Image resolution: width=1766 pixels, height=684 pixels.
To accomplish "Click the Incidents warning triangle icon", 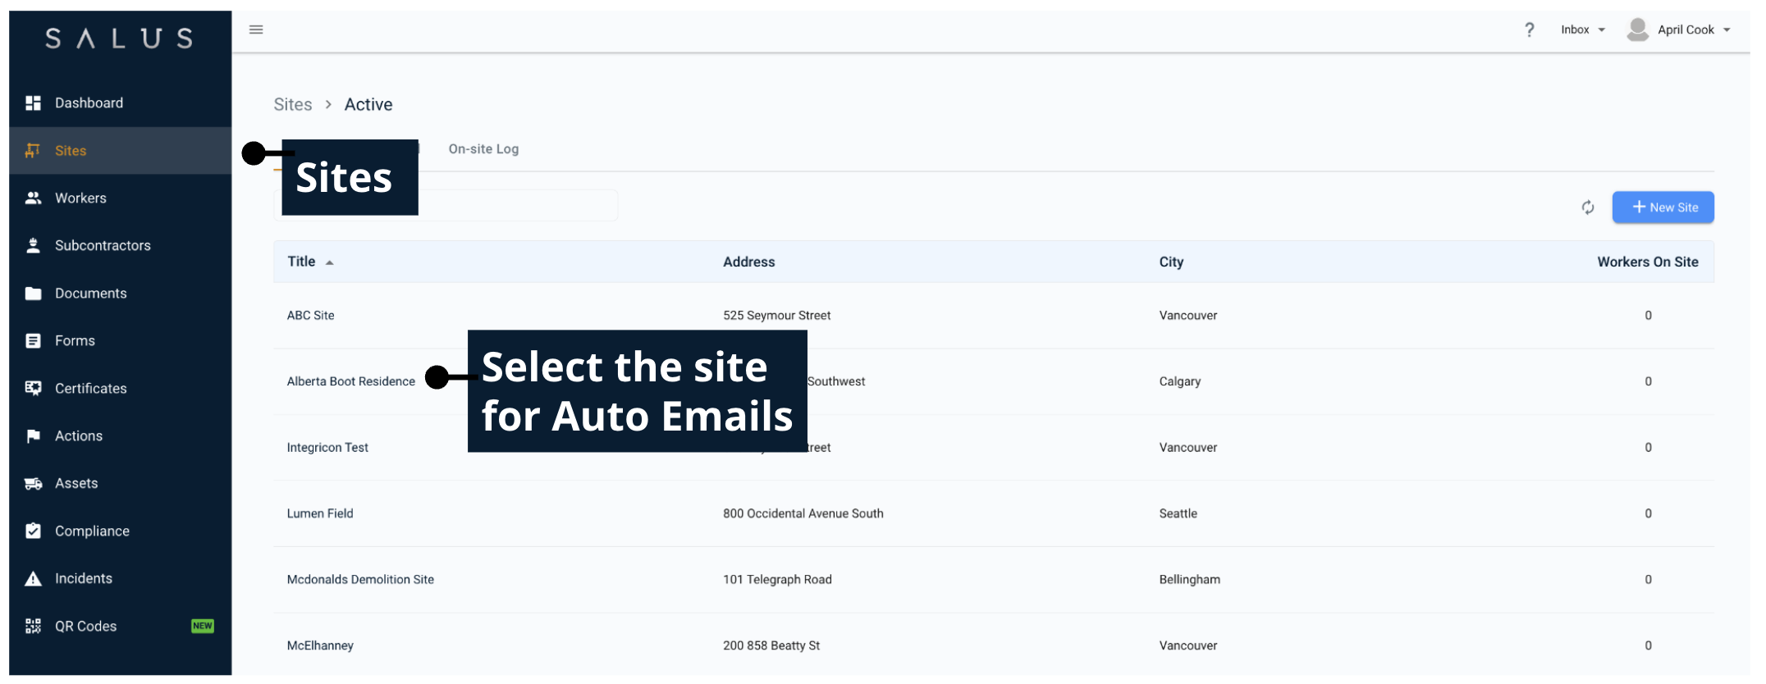I will (33, 579).
